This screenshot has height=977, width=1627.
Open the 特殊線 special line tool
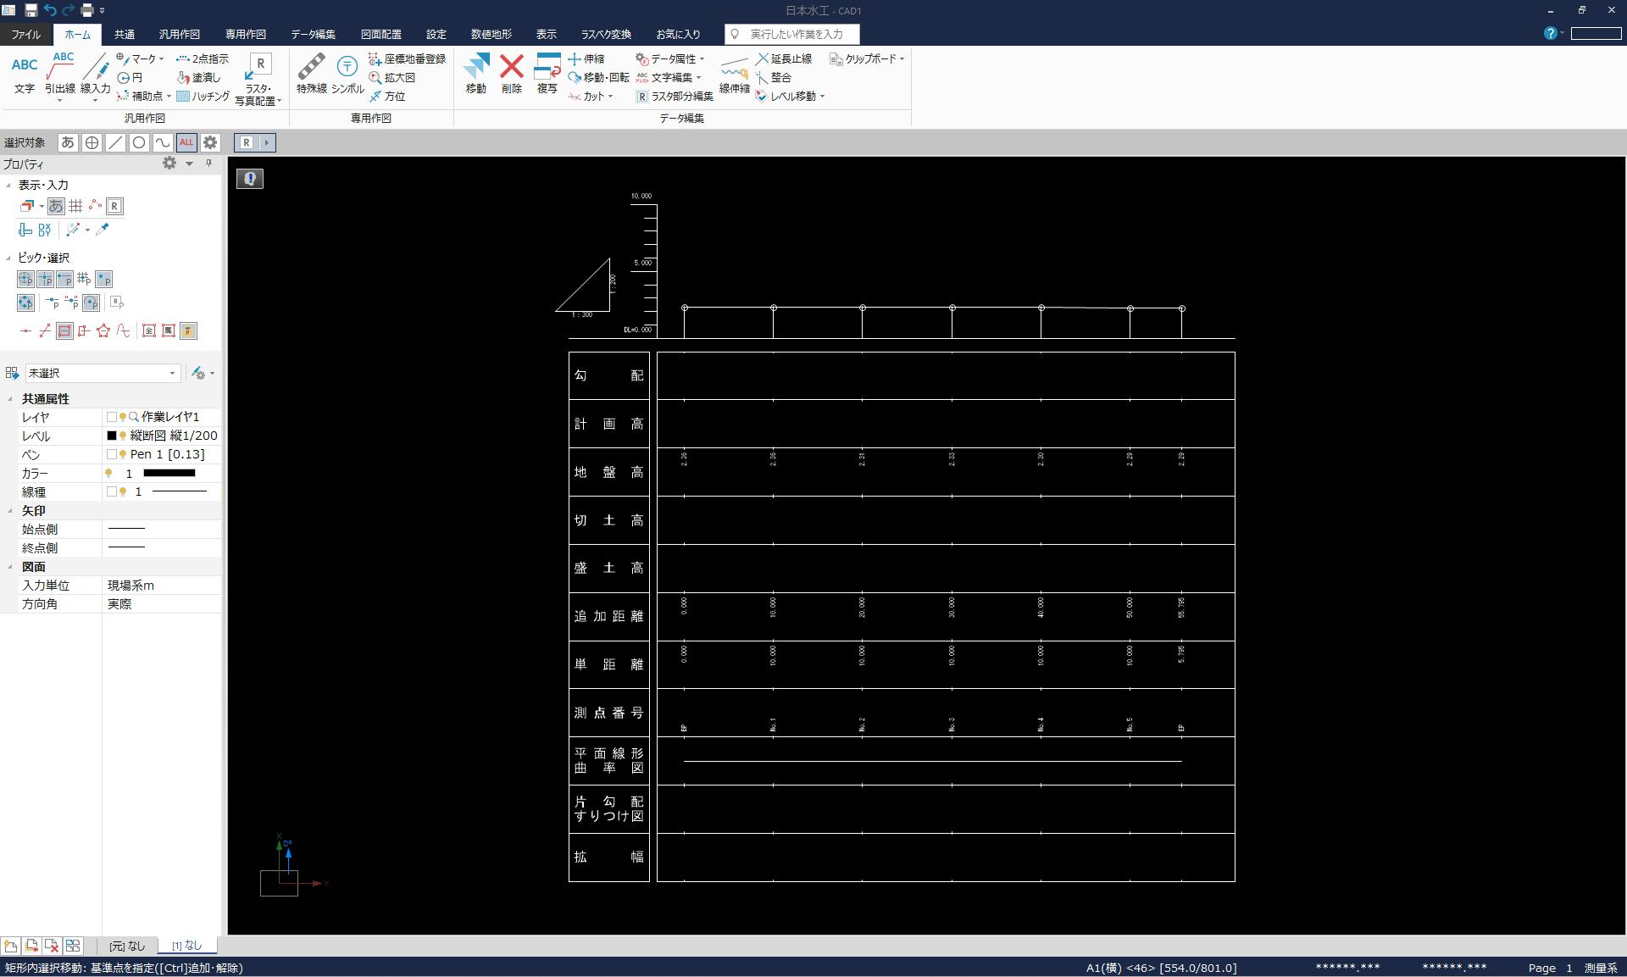coord(311,75)
